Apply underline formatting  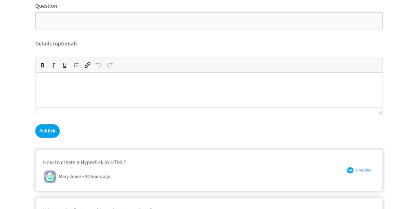point(64,65)
